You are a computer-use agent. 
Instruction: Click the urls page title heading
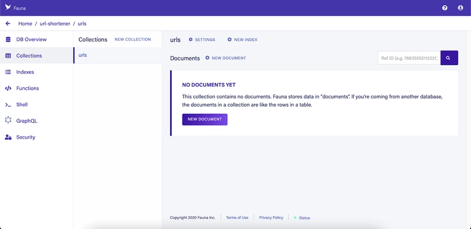coord(175,39)
